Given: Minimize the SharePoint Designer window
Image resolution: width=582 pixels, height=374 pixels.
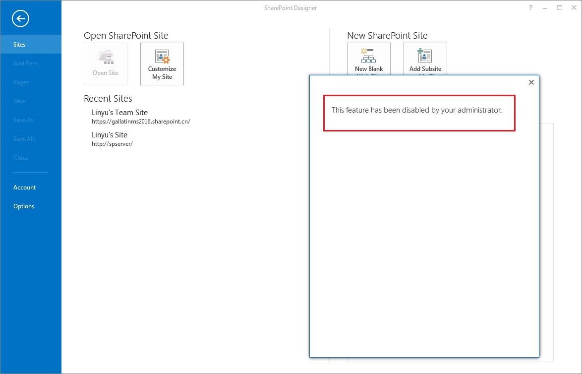Looking at the screenshot, I should point(545,7).
